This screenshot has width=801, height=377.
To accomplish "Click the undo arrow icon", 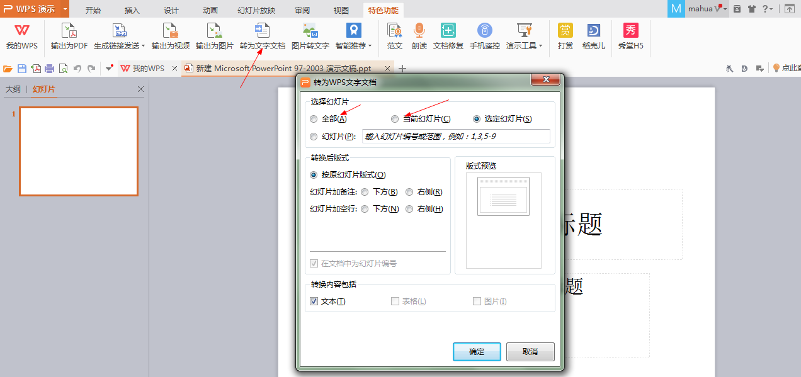I will [77, 68].
